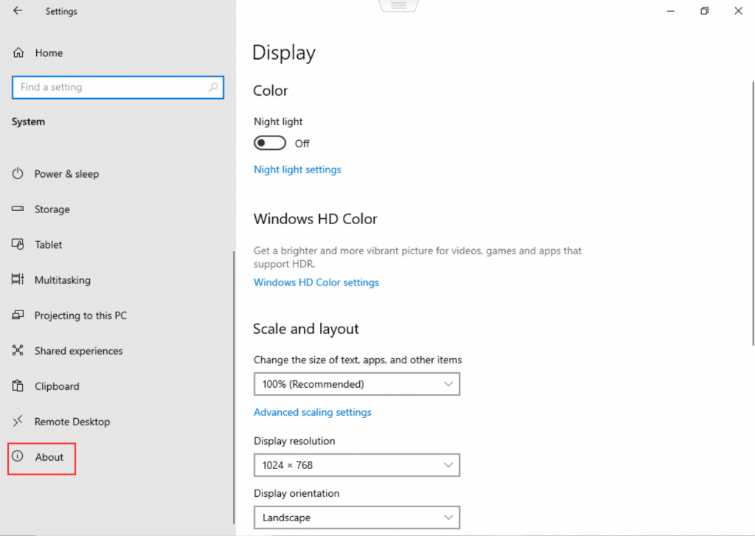Screen dimensions: 755x536
Task: Click the HDR description paragraph
Action: 417,257
